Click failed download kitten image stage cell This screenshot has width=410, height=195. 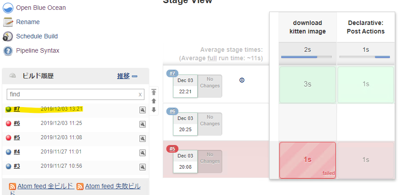(307, 160)
